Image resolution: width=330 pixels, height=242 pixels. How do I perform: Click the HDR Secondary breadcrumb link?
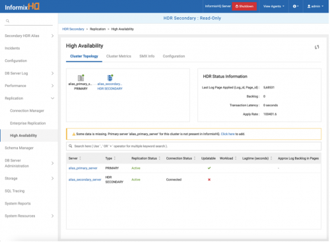tap(73, 29)
